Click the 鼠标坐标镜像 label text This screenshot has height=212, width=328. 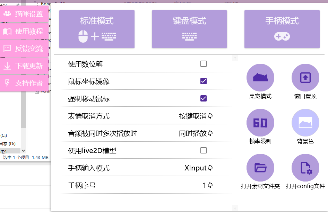pos(89,81)
